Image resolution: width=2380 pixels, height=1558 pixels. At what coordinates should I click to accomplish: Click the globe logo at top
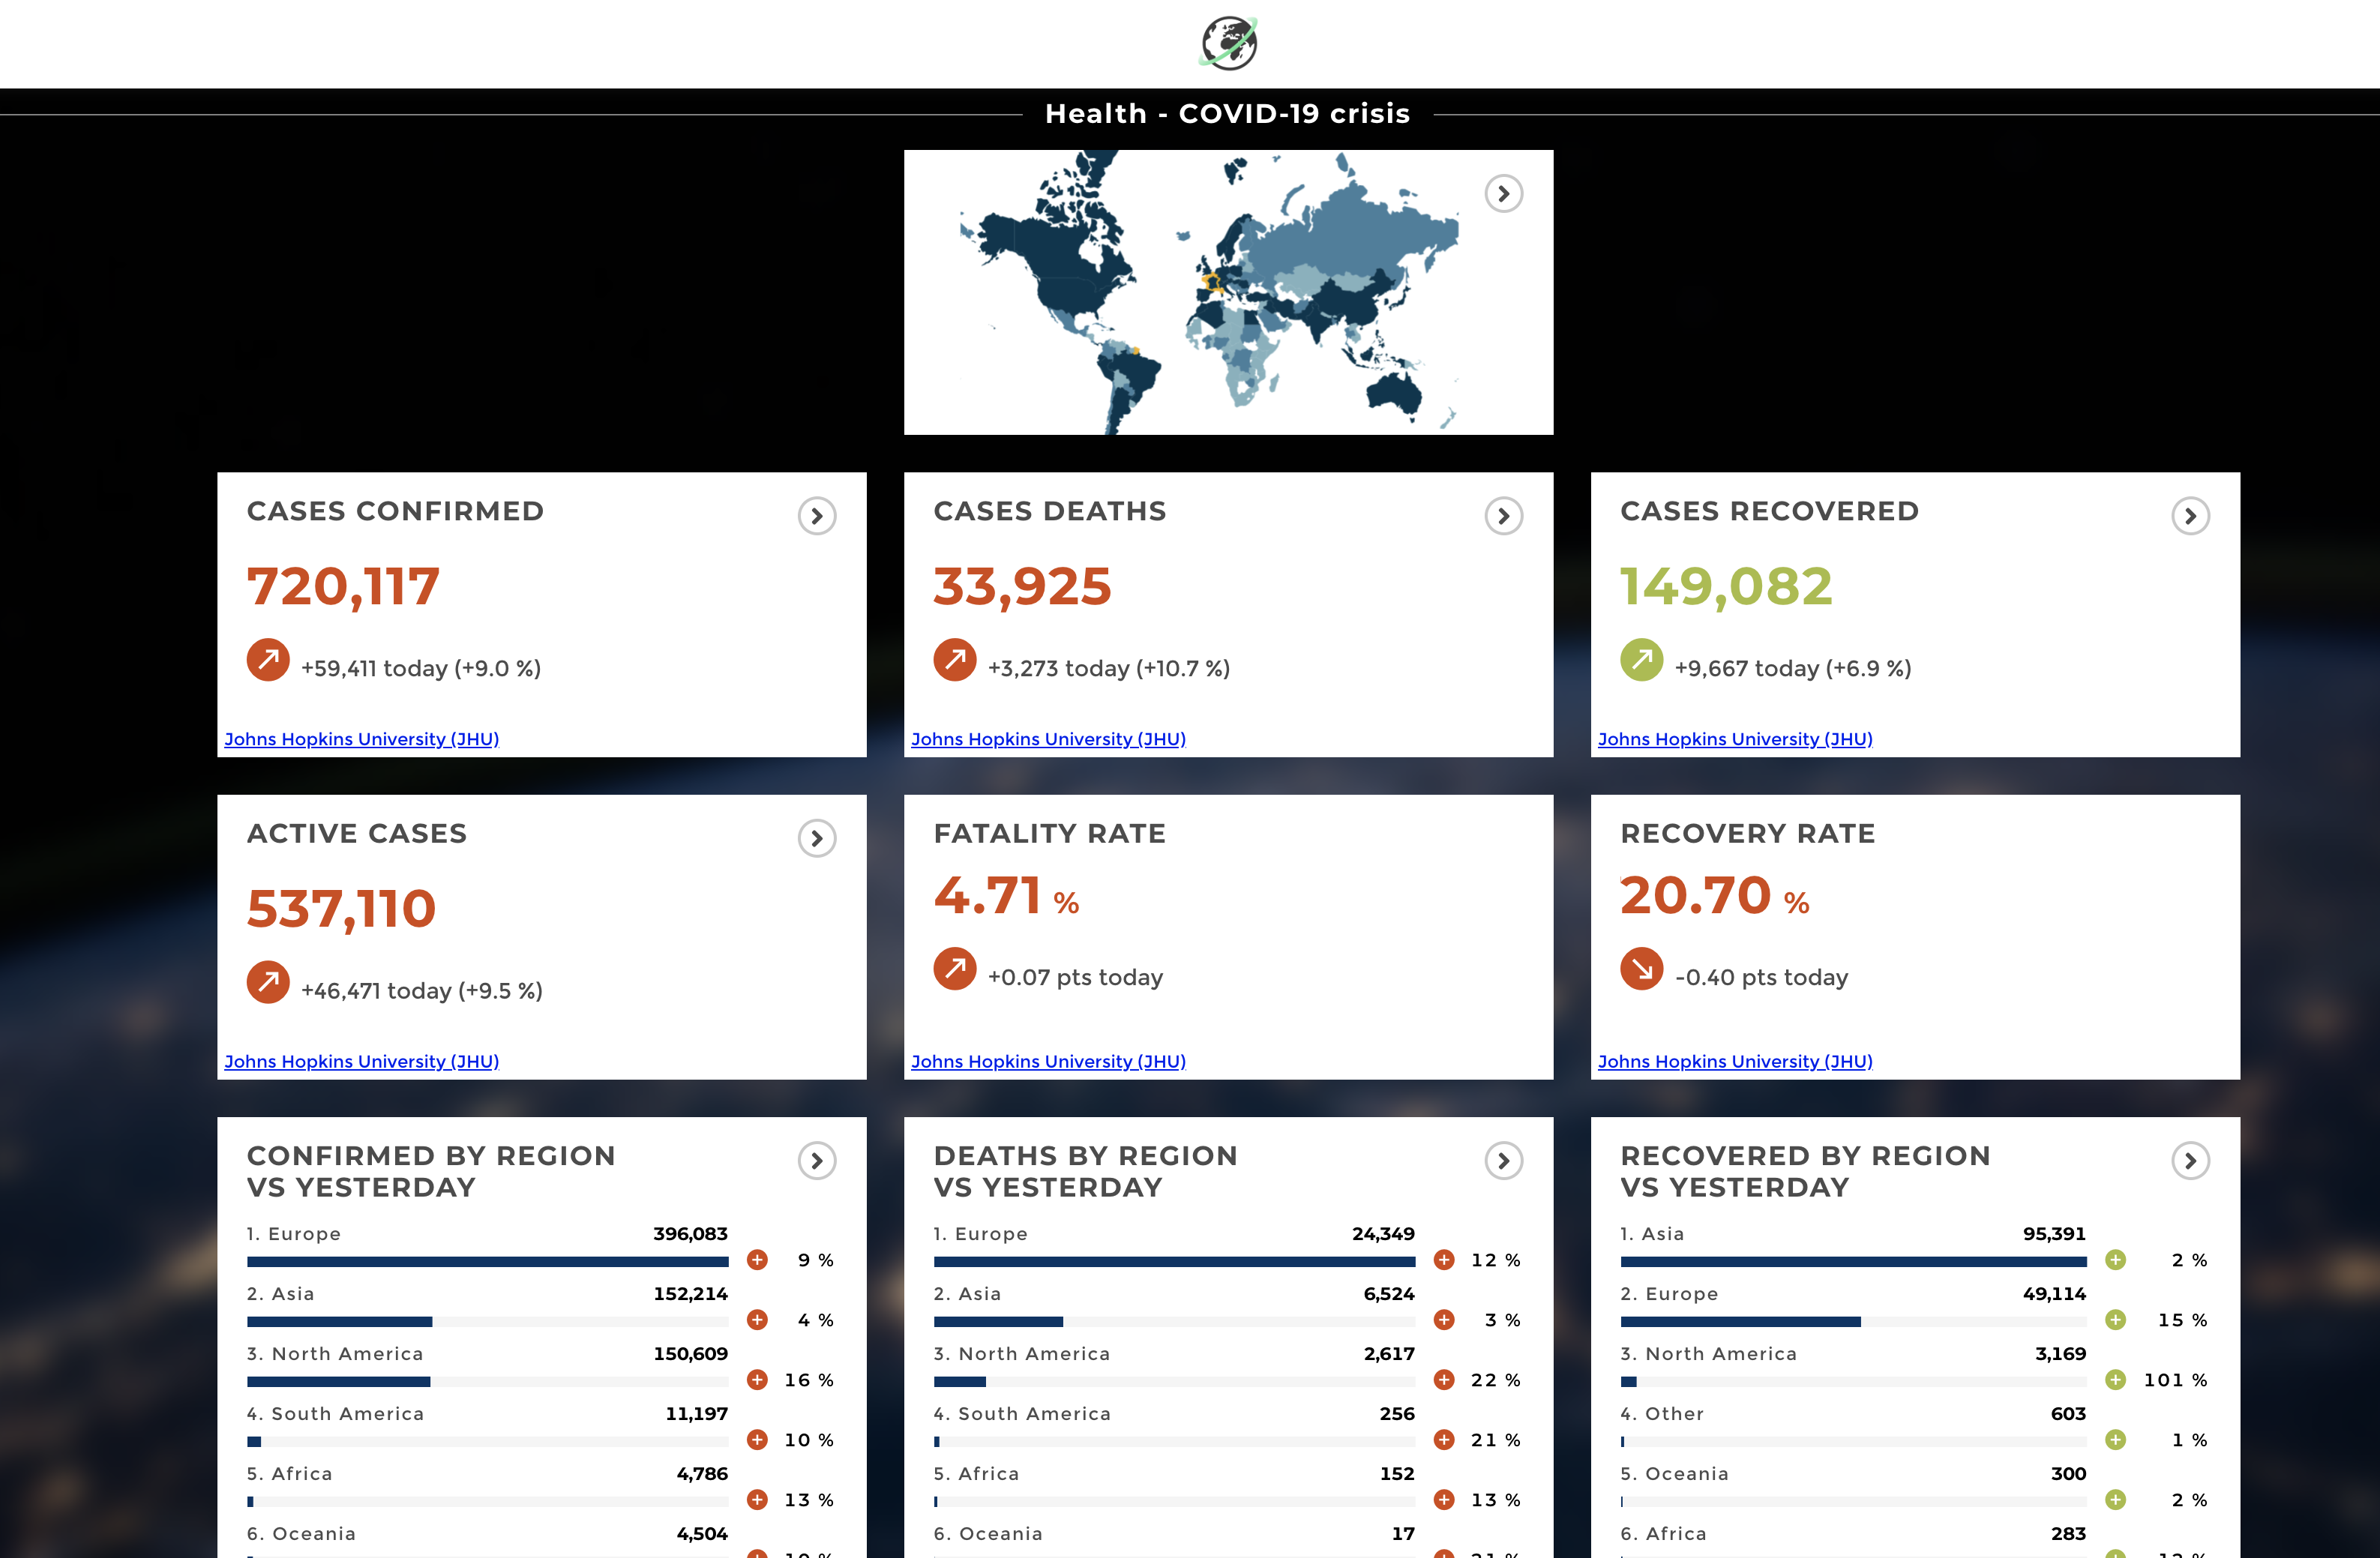(1228, 43)
